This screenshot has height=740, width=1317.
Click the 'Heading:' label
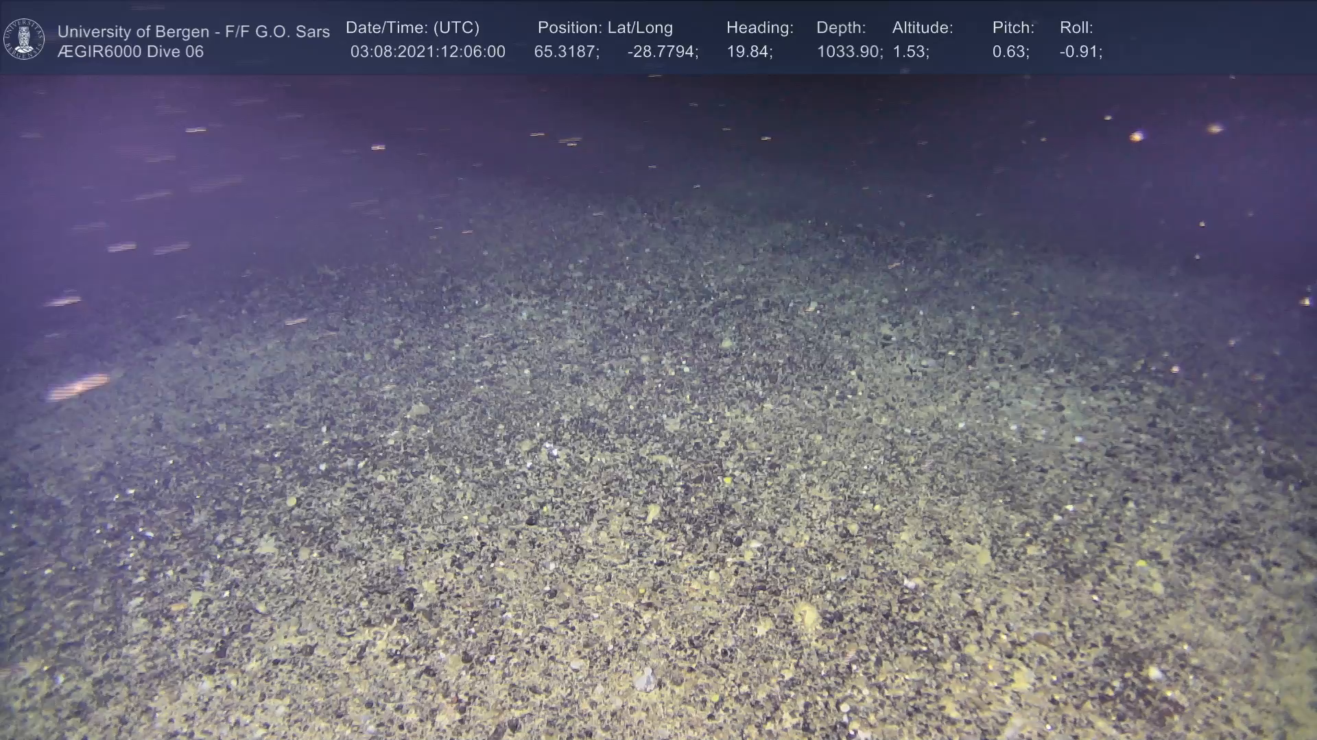tap(759, 28)
